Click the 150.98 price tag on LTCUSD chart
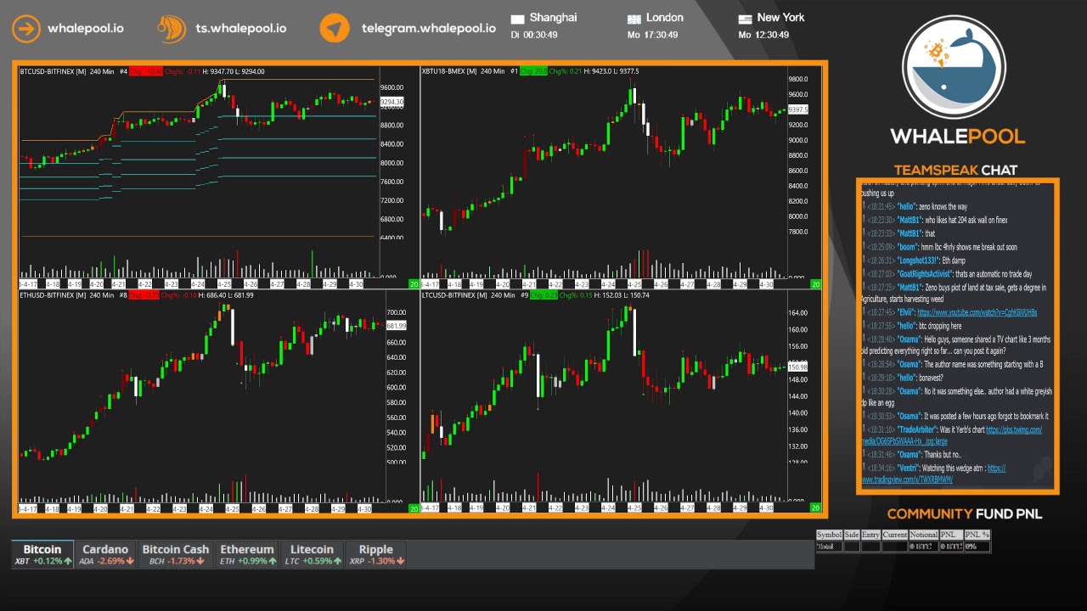Screen dimensions: 1087x611 click(798, 367)
